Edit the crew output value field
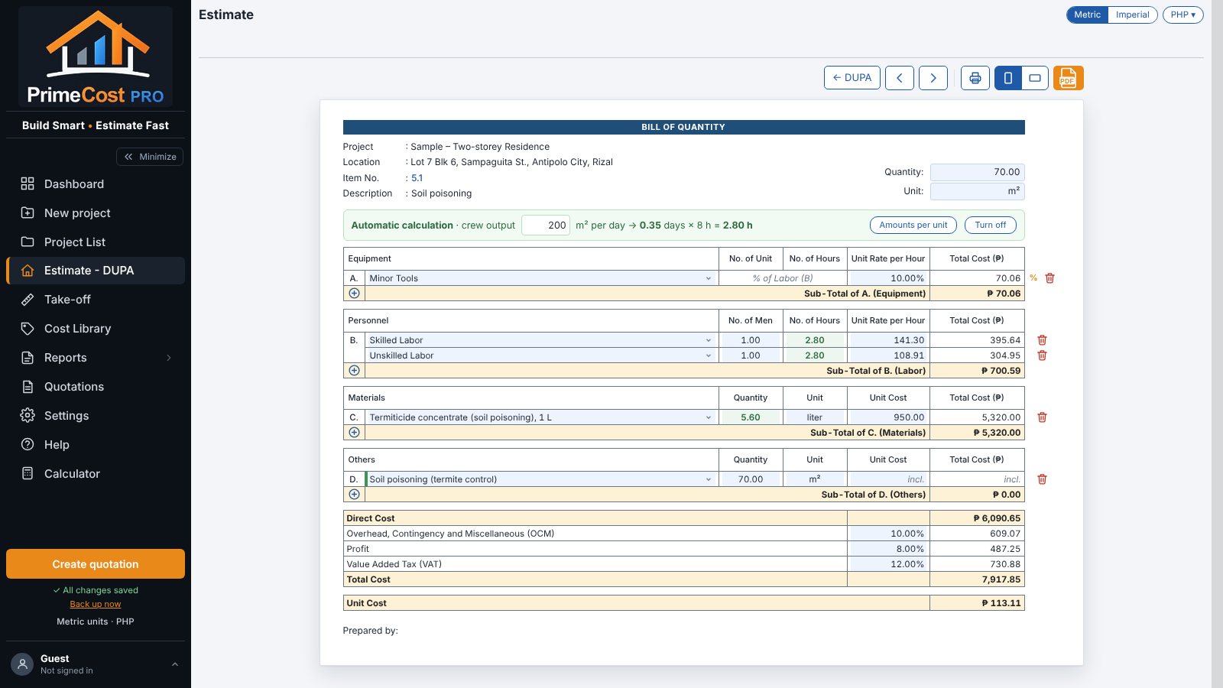 (x=546, y=226)
